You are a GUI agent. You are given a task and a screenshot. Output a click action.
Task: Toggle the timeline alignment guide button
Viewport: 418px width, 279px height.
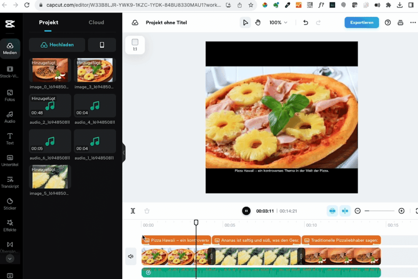tap(345, 211)
